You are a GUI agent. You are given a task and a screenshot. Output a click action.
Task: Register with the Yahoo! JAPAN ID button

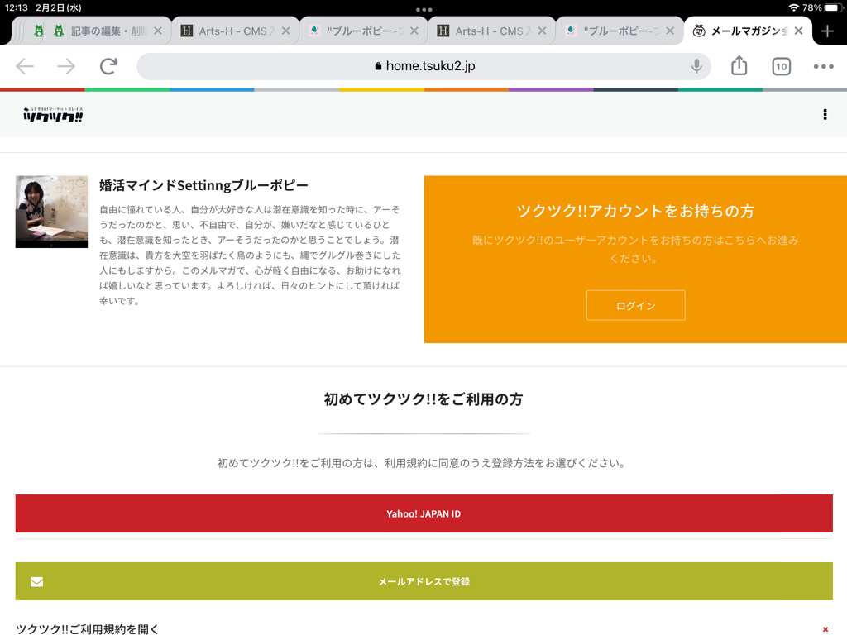coord(423,513)
